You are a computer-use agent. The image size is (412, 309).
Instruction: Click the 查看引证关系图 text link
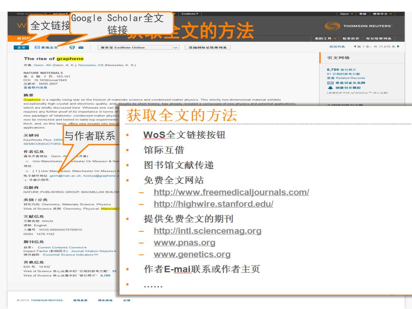[x=350, y=83]
